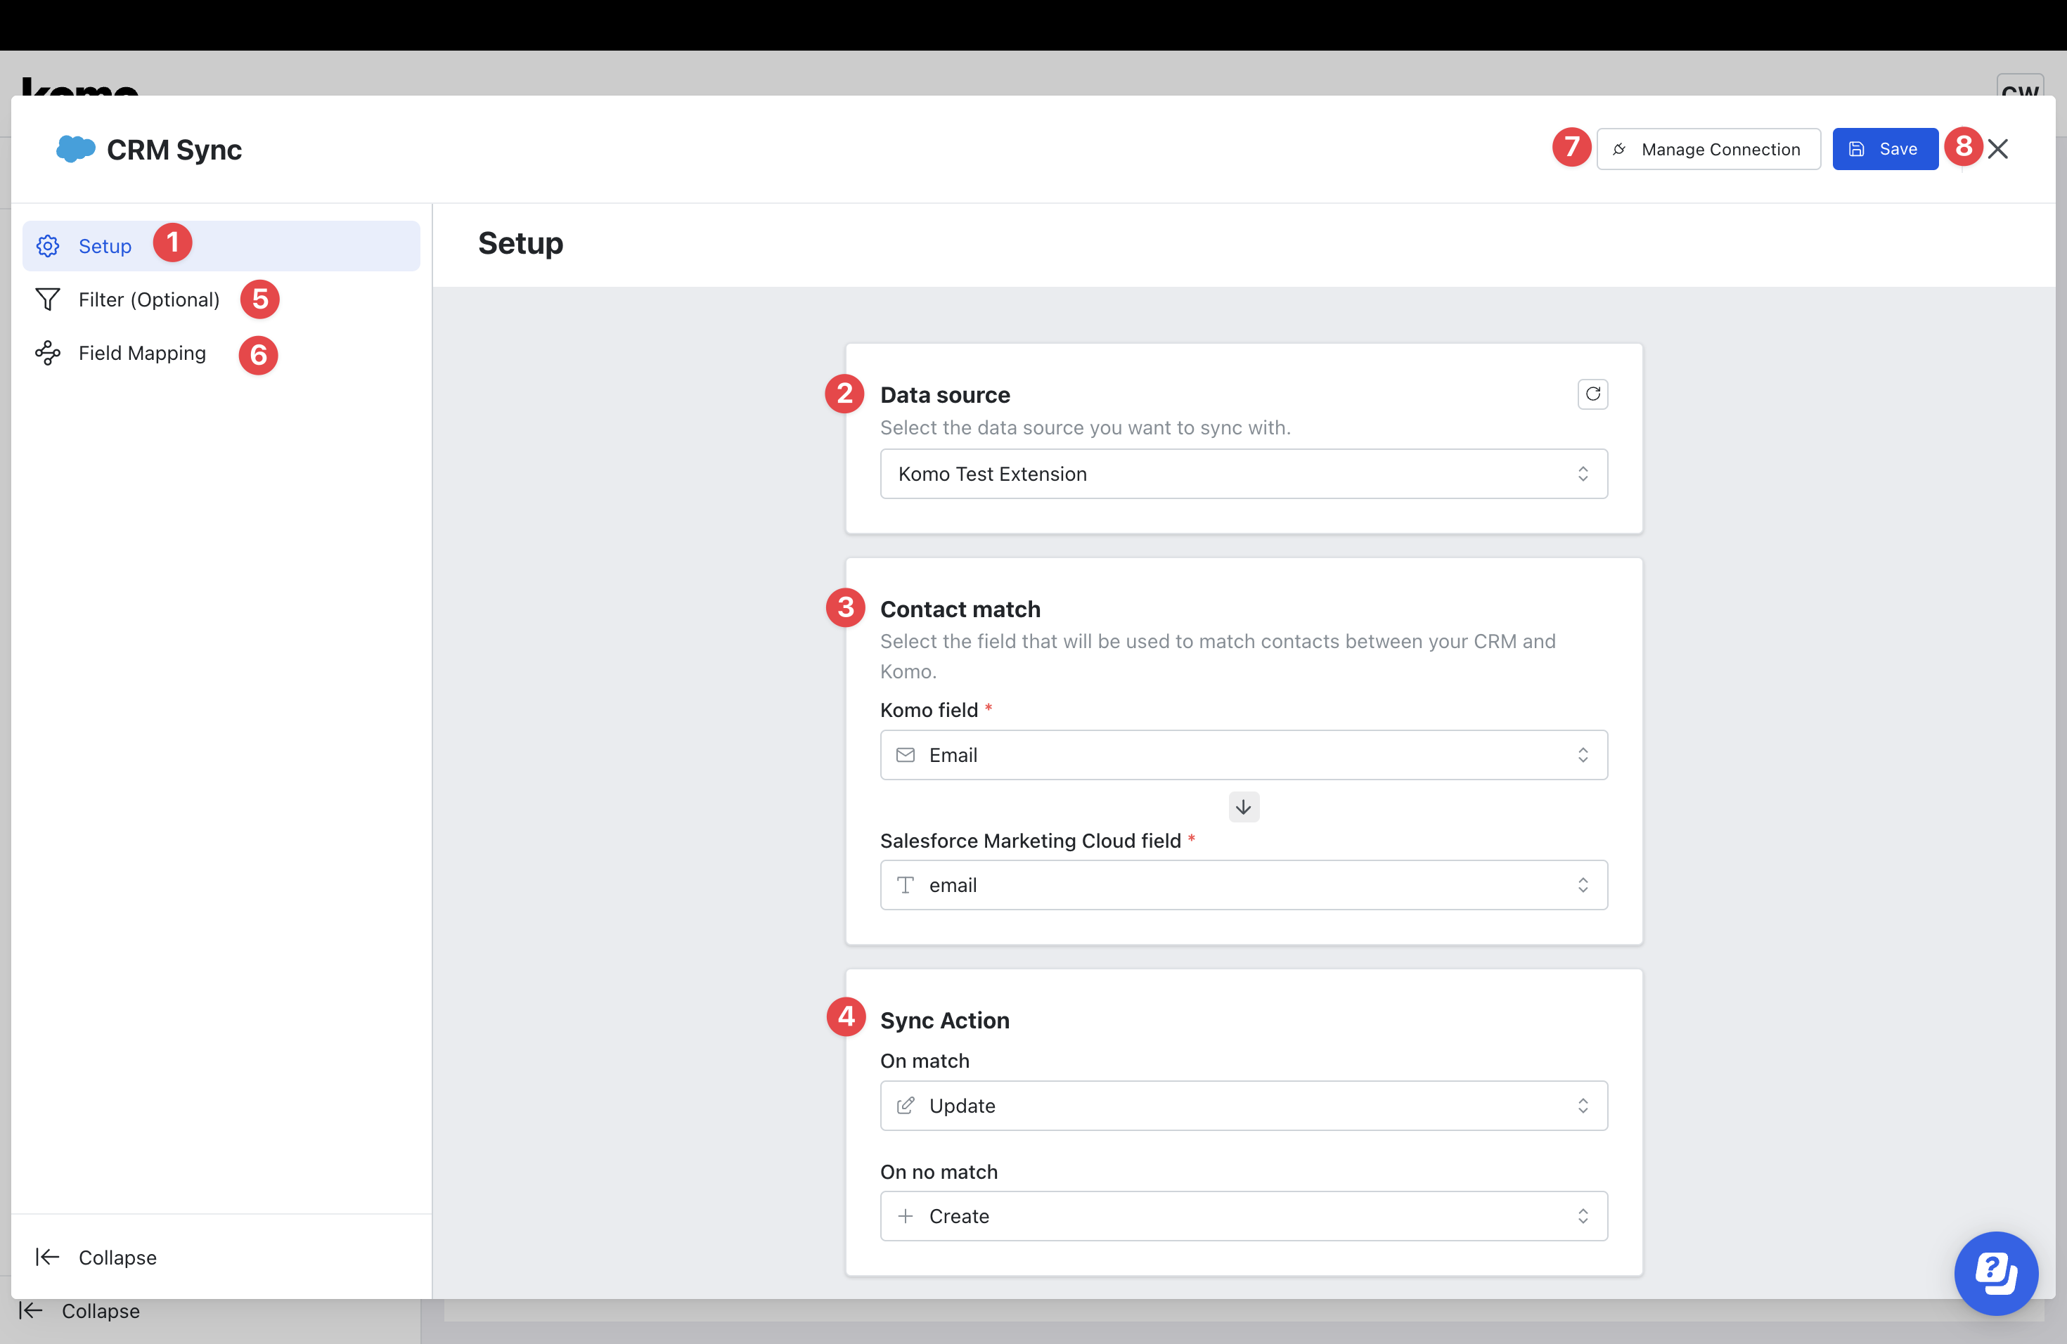Click the Filter funnel icon
The height and width of the screenshot is (1344, 2067).
pos(48,299)
